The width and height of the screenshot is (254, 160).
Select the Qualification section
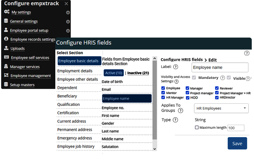(x=68, y=104)
